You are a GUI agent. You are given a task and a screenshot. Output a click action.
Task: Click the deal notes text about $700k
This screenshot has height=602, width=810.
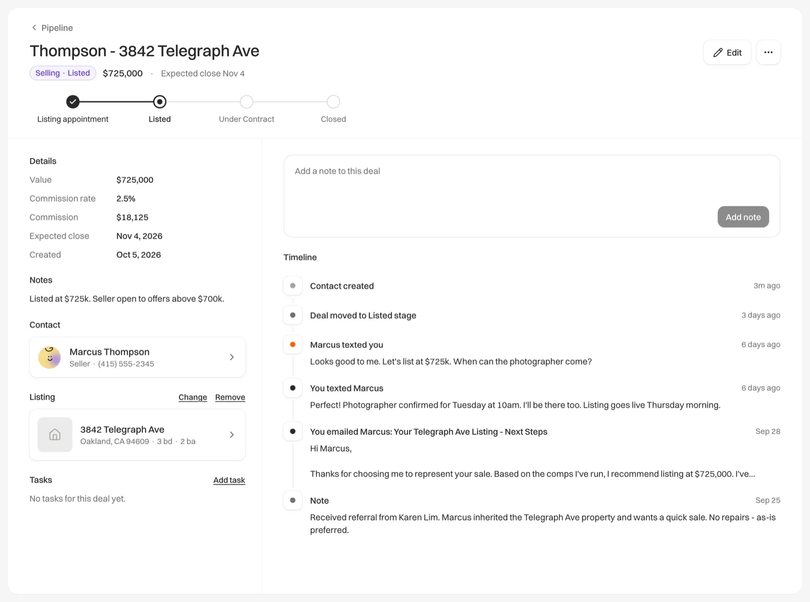pos(127,299)
